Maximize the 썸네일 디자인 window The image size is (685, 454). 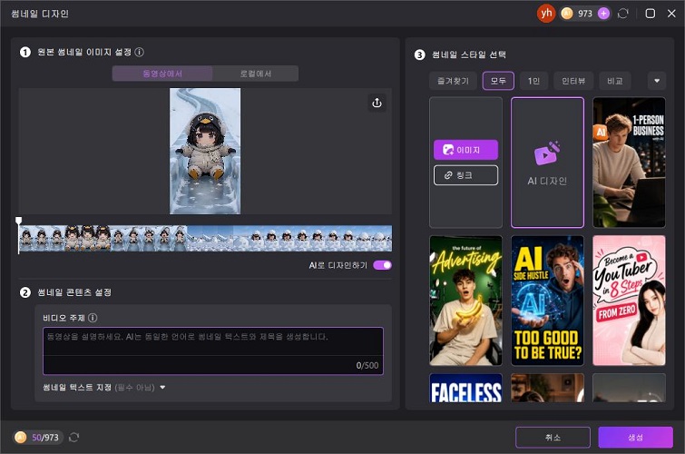point(650,14)
